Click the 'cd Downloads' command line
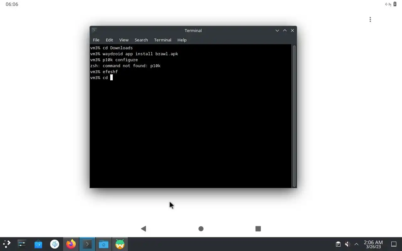The height and width of the screenshot is (251, 402). [111, 48]
